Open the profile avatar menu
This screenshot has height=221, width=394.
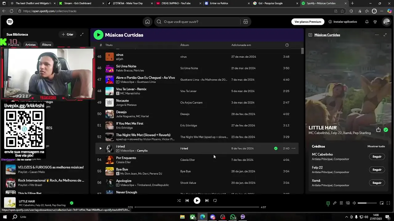(x=386, y=22)
